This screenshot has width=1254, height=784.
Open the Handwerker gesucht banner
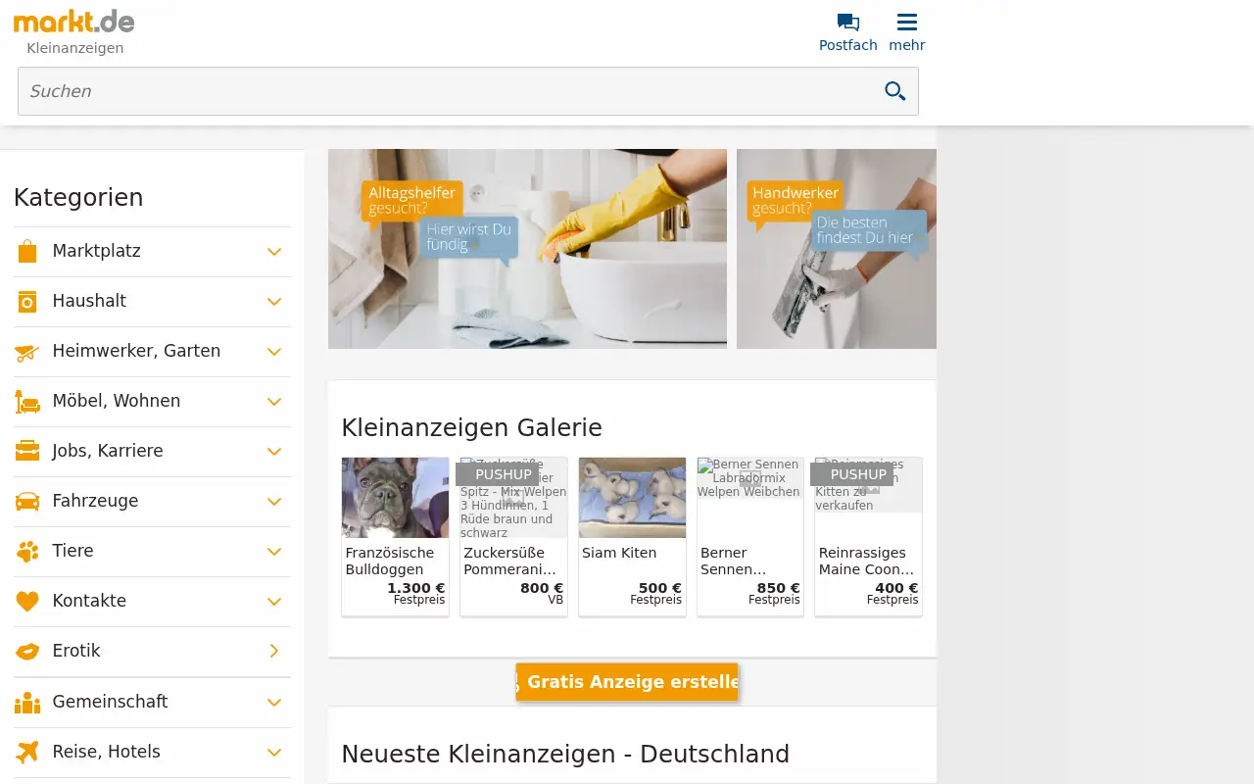[x=837, y=249]
